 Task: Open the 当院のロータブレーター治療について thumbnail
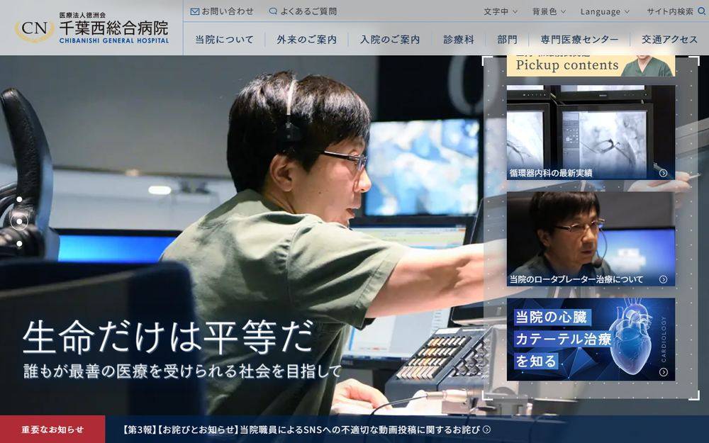591,239
